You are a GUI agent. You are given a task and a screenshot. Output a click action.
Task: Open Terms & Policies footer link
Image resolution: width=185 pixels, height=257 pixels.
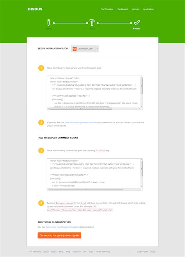coord(103,252)
